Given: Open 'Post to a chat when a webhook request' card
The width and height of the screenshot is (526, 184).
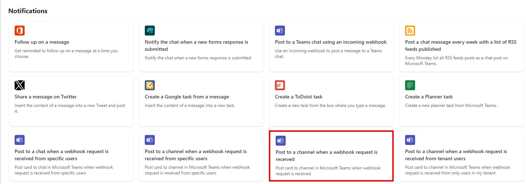Looking at the screenshot, I should pyautogui.click(x=71, y=156).
